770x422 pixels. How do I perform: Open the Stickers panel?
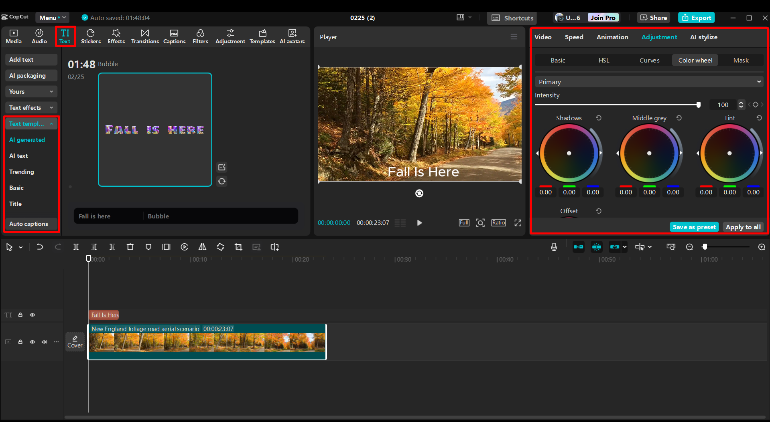(x=91, y=36)
